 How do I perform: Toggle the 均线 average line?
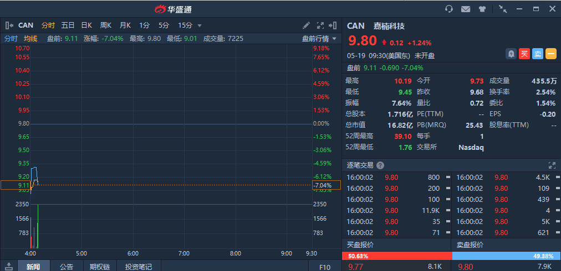pos(30,39)
